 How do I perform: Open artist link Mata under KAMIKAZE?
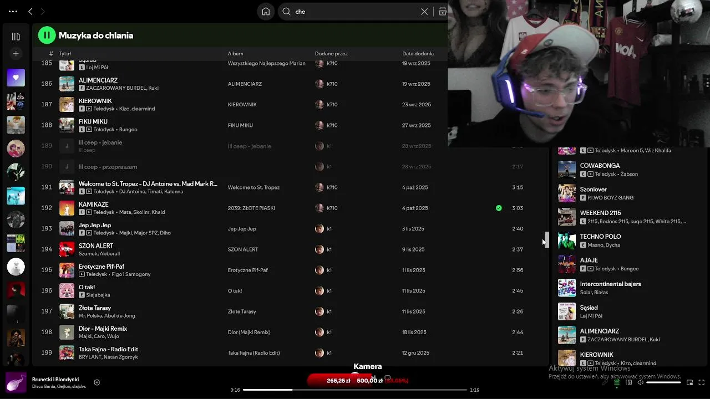click(x=125, y=212)
